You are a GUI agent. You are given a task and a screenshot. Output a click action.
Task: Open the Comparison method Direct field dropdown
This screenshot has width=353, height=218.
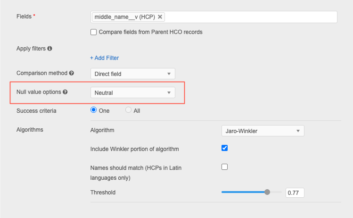(132, 74)
